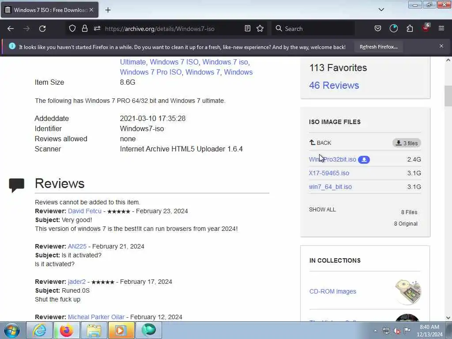Dismiss the Refresh Firefox notification bar
The width and height of the screenshot is (452, 339).
tap(441, 46)
